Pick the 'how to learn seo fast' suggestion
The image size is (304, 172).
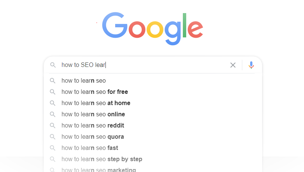(153, 148)
